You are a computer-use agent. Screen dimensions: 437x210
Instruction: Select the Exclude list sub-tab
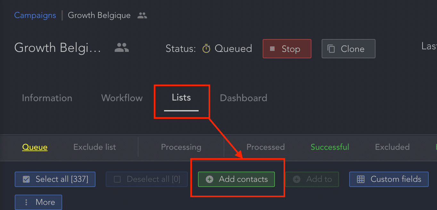(x=95, y=147)
